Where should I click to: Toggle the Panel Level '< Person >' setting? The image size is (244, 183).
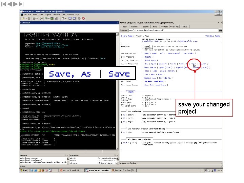[x=148, y=96]
